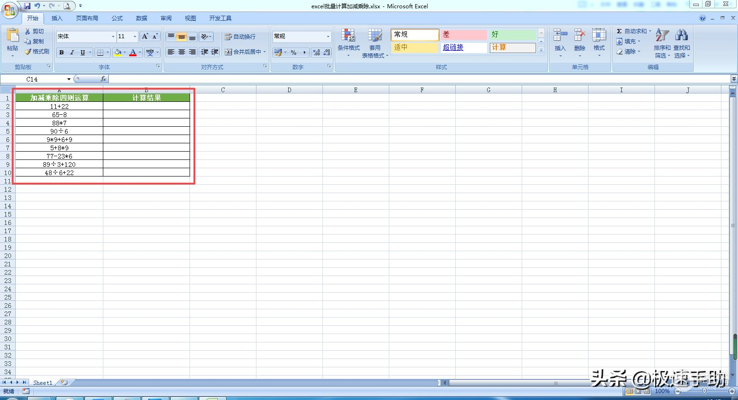Image resolution: width=738 pixels, height=400 pixels.
Task: Open the Name Box dropdown arrow
Action: coord(69,79)
